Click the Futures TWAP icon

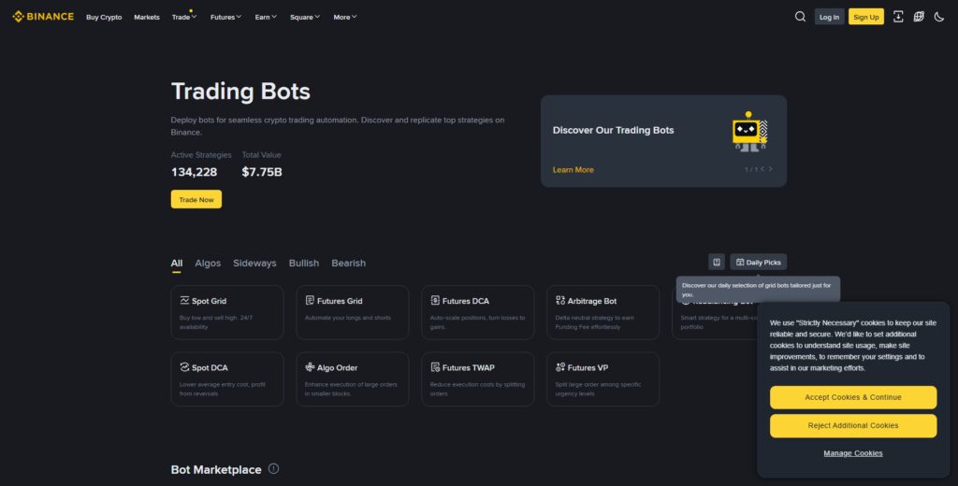pyautogui.click(x=435, y=367)
